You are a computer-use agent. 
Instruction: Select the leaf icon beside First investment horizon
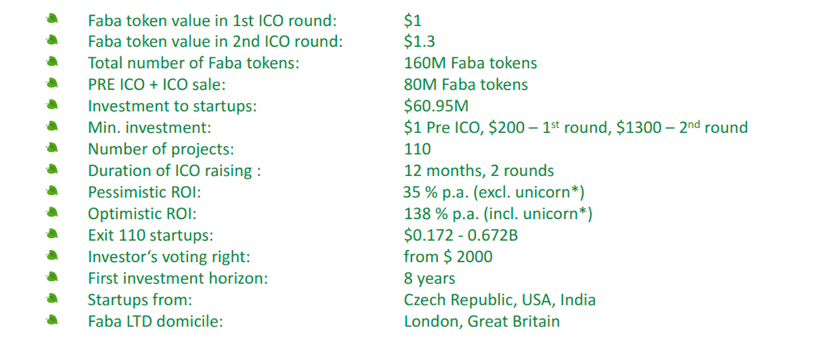point(52,277)
